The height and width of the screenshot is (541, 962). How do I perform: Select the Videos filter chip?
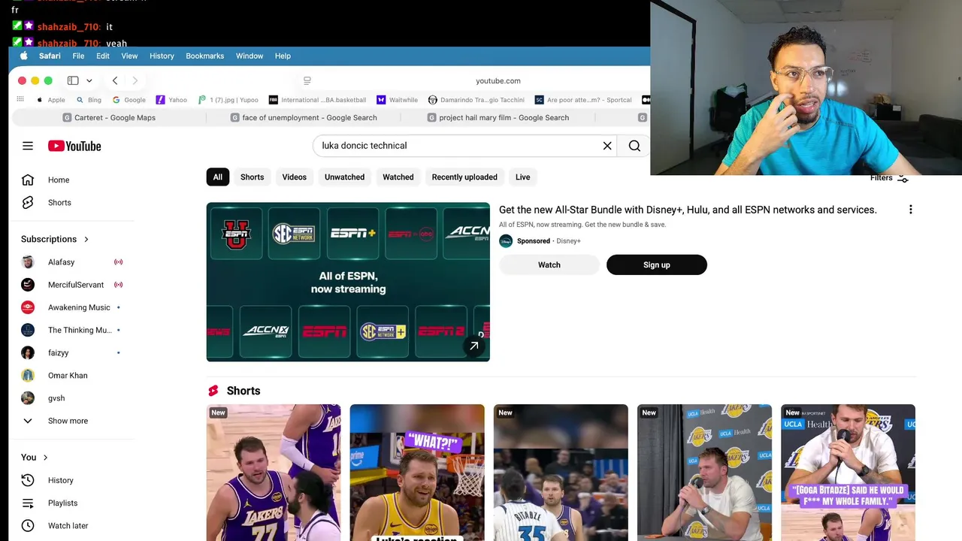[x=295, y=177]
